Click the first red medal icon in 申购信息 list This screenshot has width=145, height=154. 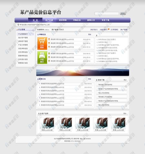coord(49,39)
